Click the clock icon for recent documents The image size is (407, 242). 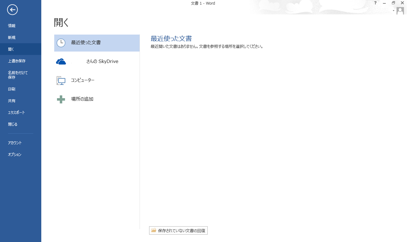61,43
